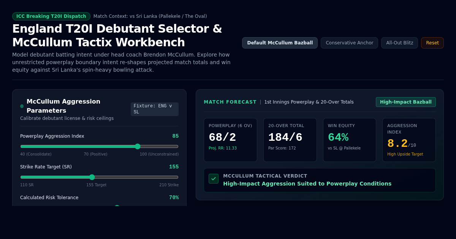Click the England T20I Debutant Selector title
The height and width of the screenshot is (239, 456).
point(117,36)
